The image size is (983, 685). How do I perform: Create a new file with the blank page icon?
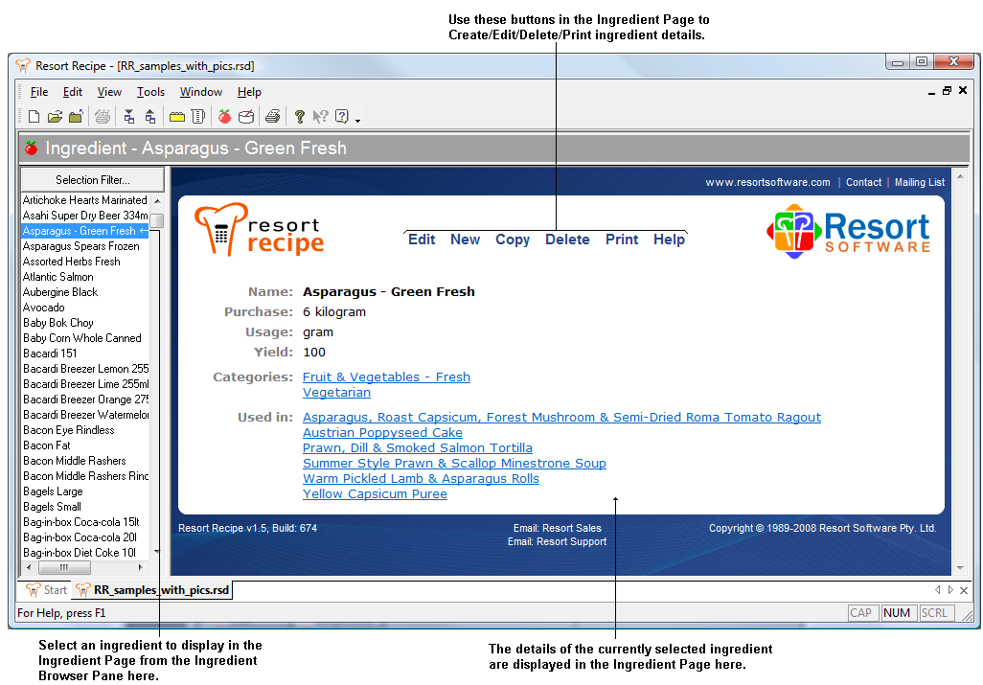pyautogui.click(x=34, y=117)
